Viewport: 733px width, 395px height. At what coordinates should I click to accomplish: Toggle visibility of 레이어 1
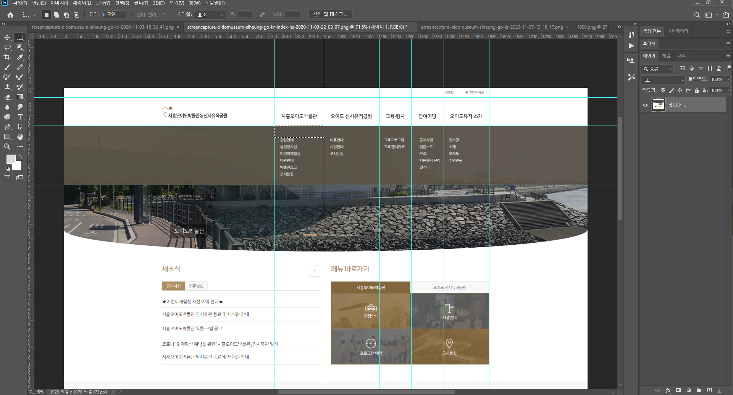645,105
